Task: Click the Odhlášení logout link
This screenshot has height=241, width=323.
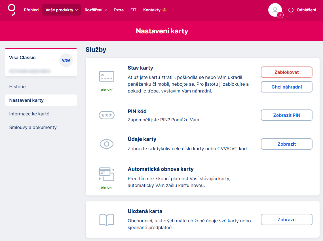Action: [306, 10]
